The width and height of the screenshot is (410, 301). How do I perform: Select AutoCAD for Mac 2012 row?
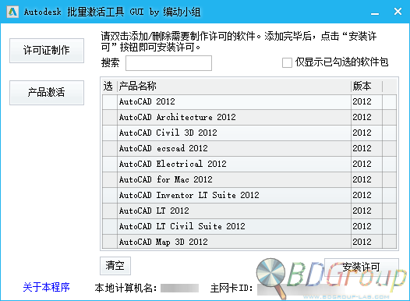[x=249, y=179]
